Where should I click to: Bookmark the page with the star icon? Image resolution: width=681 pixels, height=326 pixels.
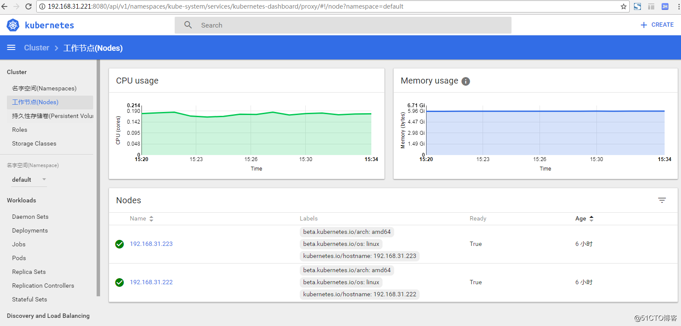624,6
